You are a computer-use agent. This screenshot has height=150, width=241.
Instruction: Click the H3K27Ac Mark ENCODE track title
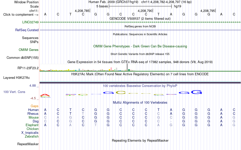140,74
